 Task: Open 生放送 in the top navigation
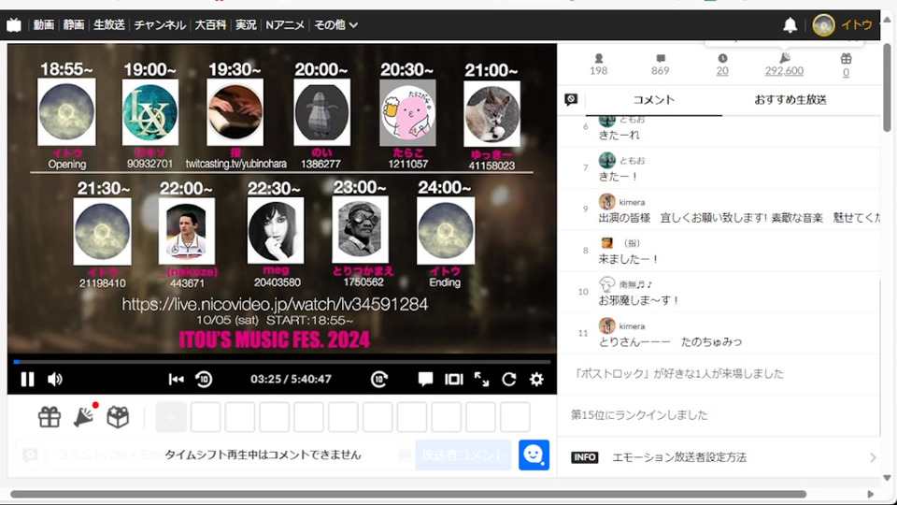[108, 24]
